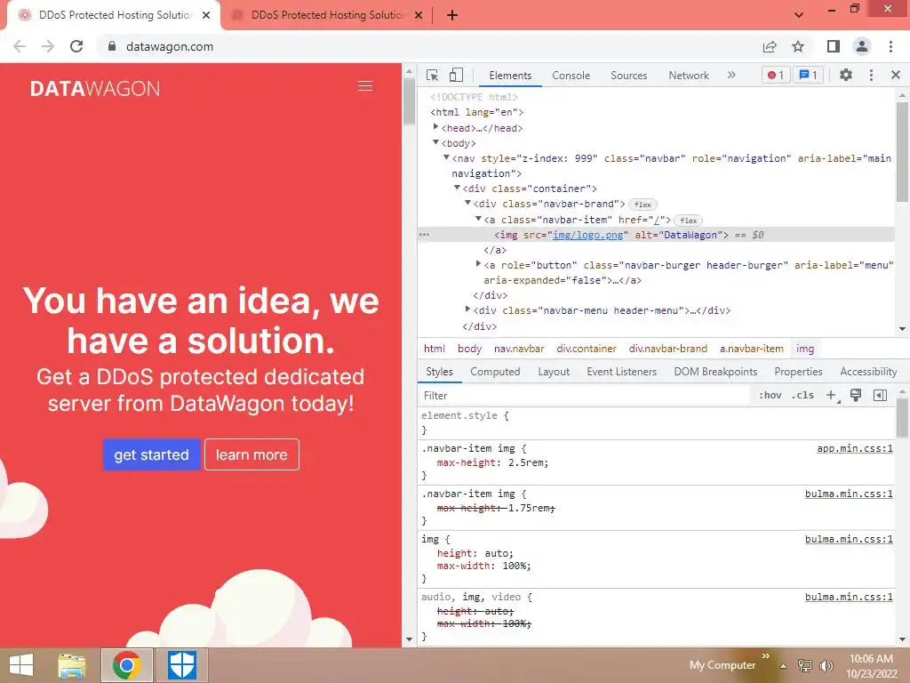The width and height of the screenshot is (910, 683).
Task: Bookmark this page with the star icon
Action: tap(798, 46)
